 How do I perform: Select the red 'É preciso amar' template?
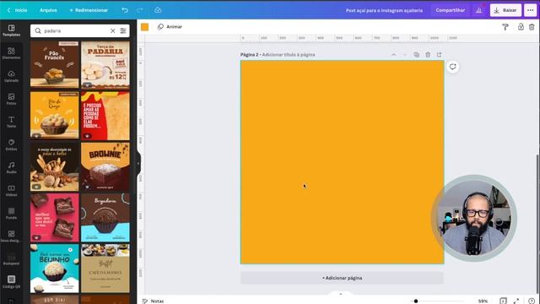(x=105, y=115)
